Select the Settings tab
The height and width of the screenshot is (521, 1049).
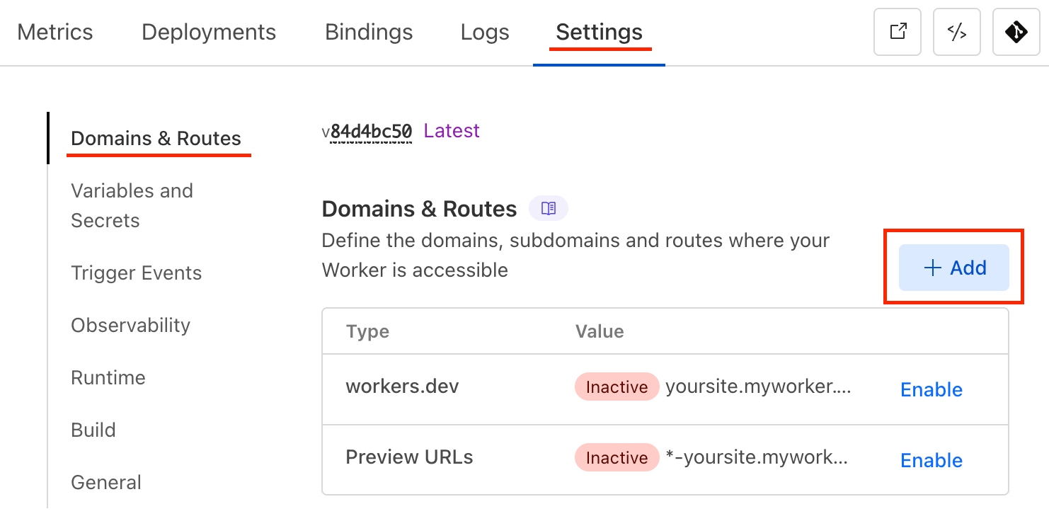pos(600,32)
